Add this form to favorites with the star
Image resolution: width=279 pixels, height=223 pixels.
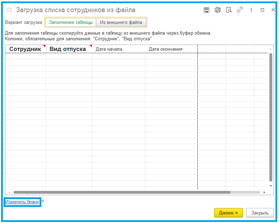(9, 10)
